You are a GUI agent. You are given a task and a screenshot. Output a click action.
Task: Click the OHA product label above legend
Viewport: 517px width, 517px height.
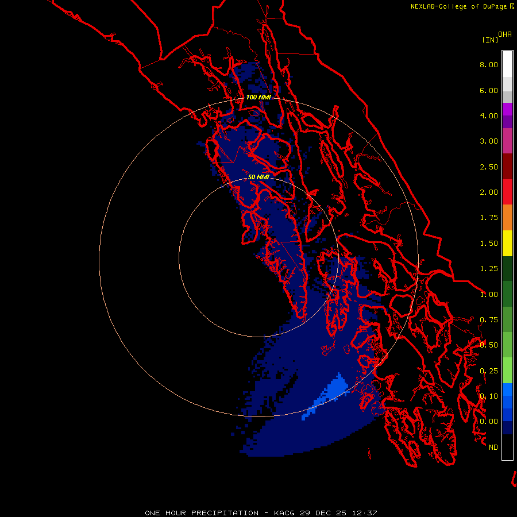[x=505, y=34]
